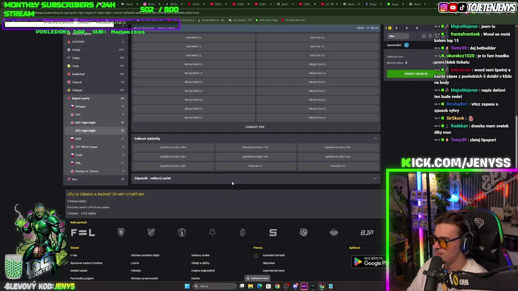Screen dimensions: 518x291
Task: Switch to ticket tab 3
Action: (406, 28)
